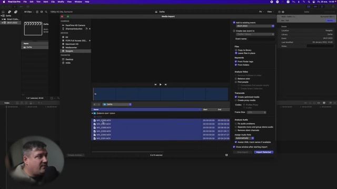Viewport: 337px width, 189px height.
Task: Go back in the import file browser
Action: (95, 104)
